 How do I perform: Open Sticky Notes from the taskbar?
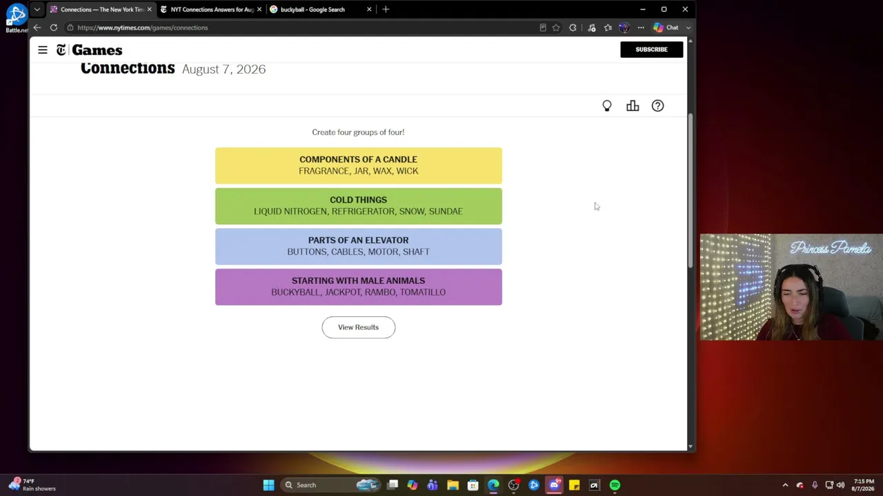(574, 485)
